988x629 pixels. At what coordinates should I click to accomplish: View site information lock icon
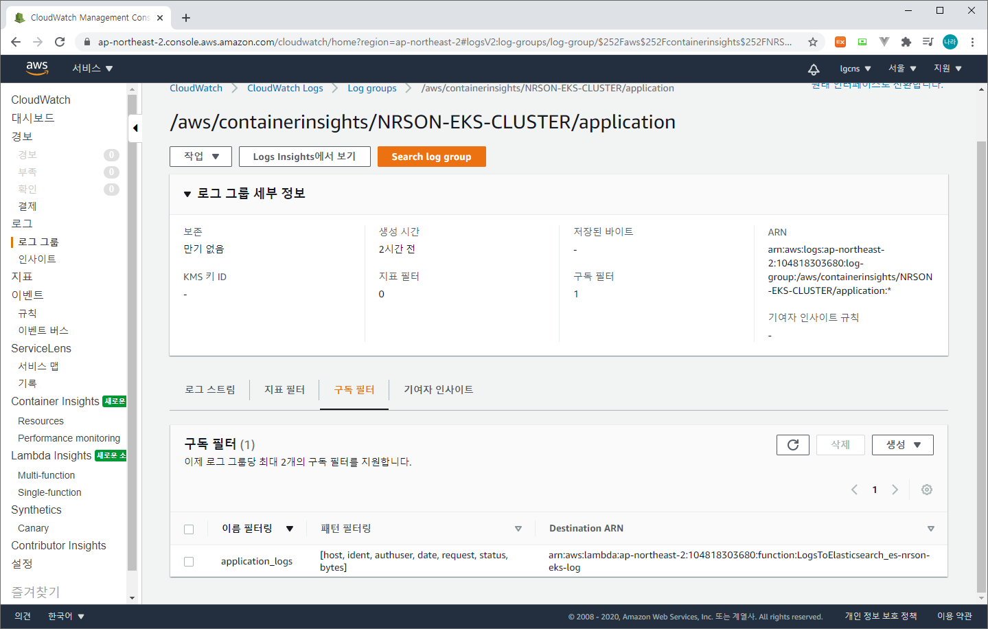click(x=87, y=42)
